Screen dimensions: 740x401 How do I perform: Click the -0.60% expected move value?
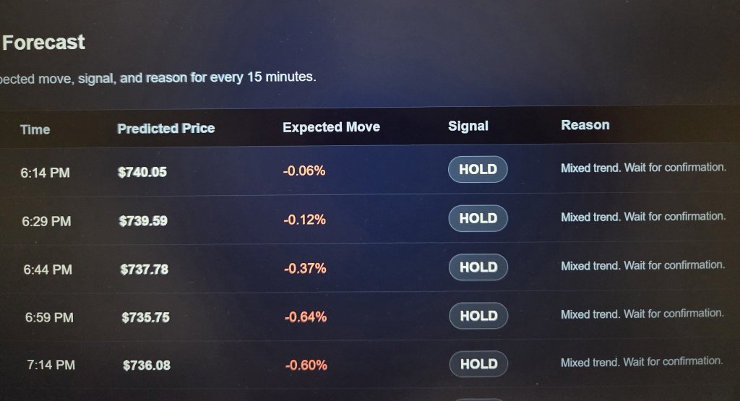(306, 365)
